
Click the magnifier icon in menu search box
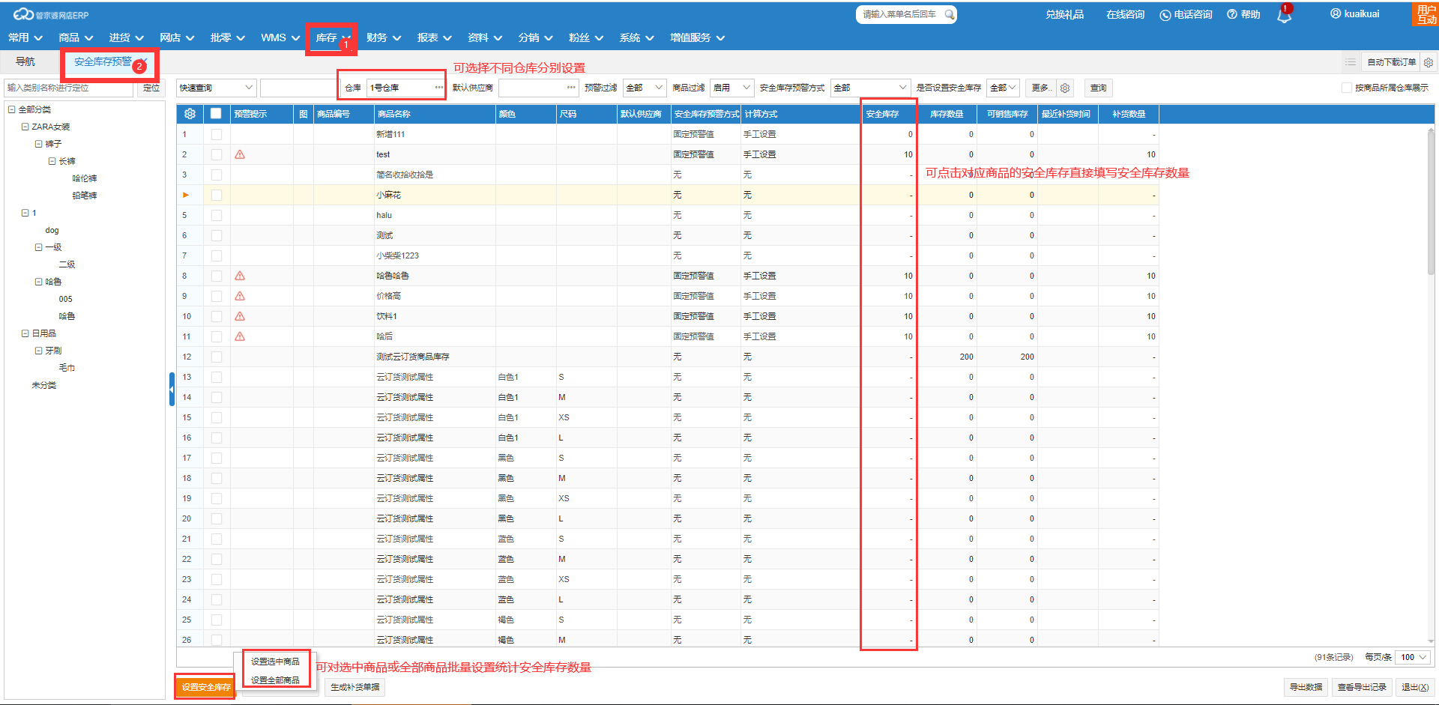coord(949,14)
